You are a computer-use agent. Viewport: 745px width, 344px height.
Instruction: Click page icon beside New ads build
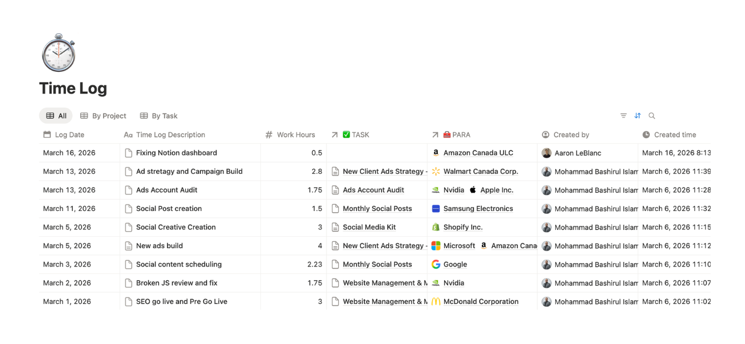point(128,246)
